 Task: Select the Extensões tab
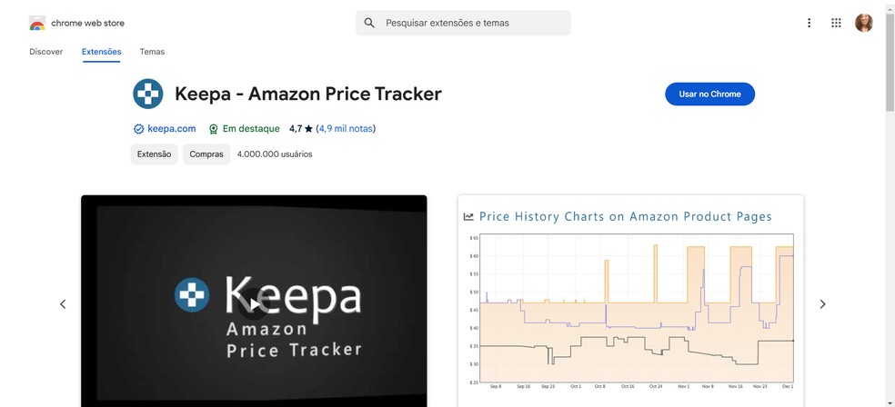[x=101, y=52]
